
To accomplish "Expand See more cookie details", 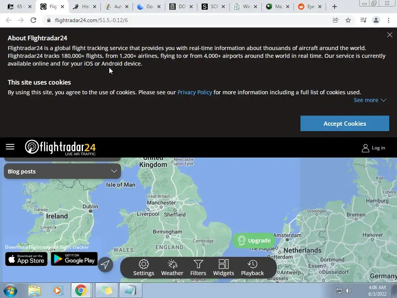I will [370, 100].
